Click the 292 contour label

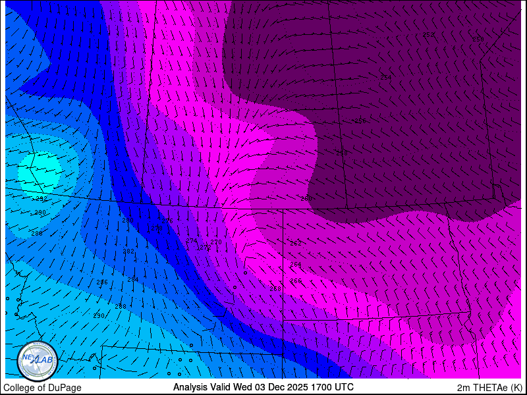coord(42,199)
